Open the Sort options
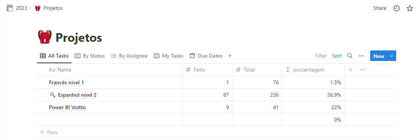This screenshot has height=140, width=418. tap(337, 56)
